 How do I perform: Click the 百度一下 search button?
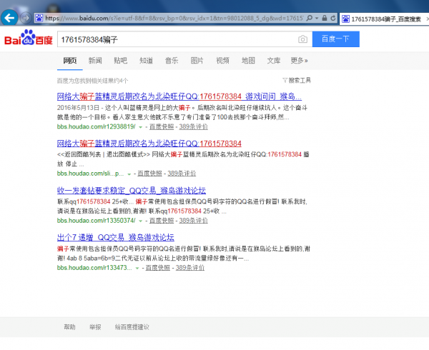point(336,39)
